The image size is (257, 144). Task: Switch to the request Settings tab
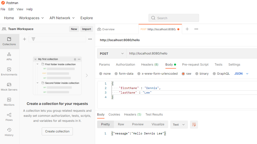click(234, 65)
